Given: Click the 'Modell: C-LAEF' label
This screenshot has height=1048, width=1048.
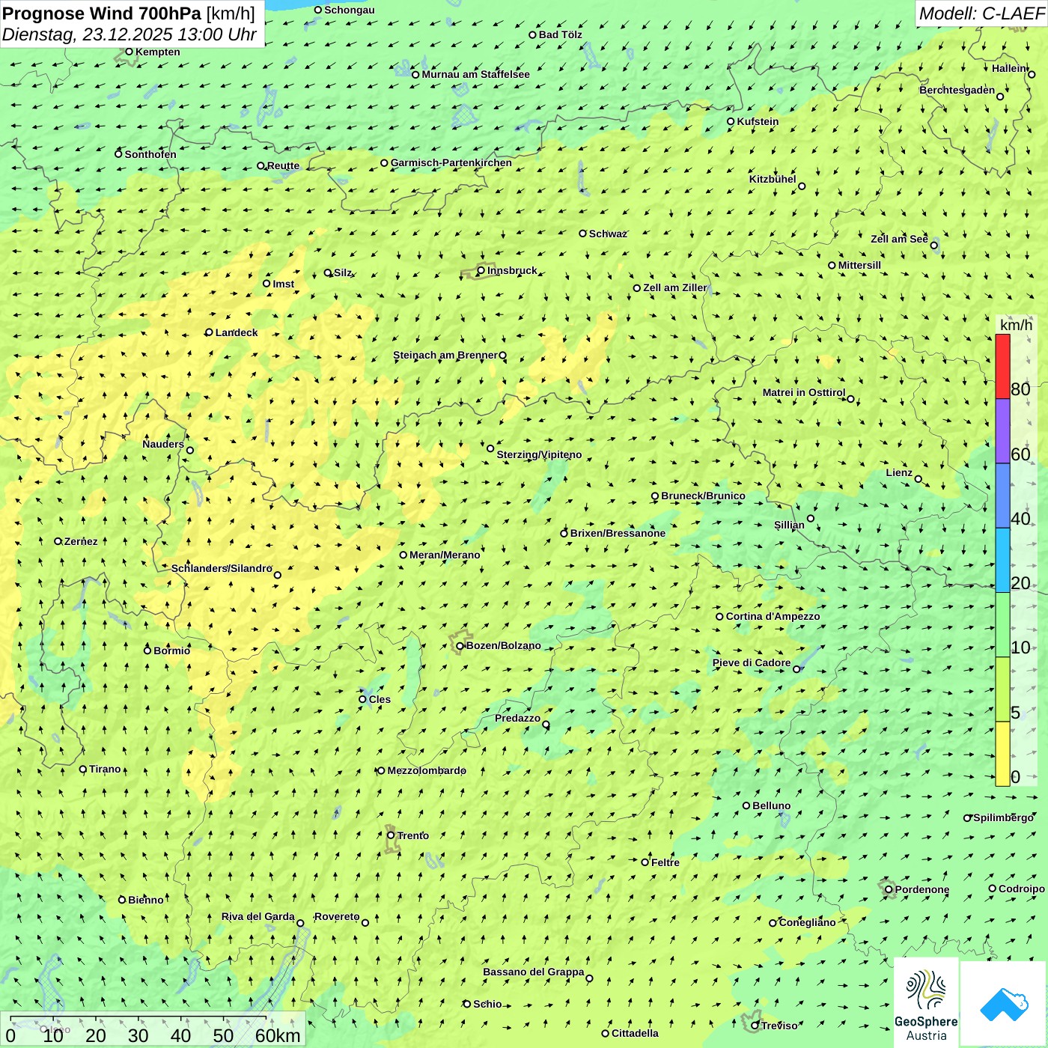Looking at the screenshot, I should click(x=981, y=13).
